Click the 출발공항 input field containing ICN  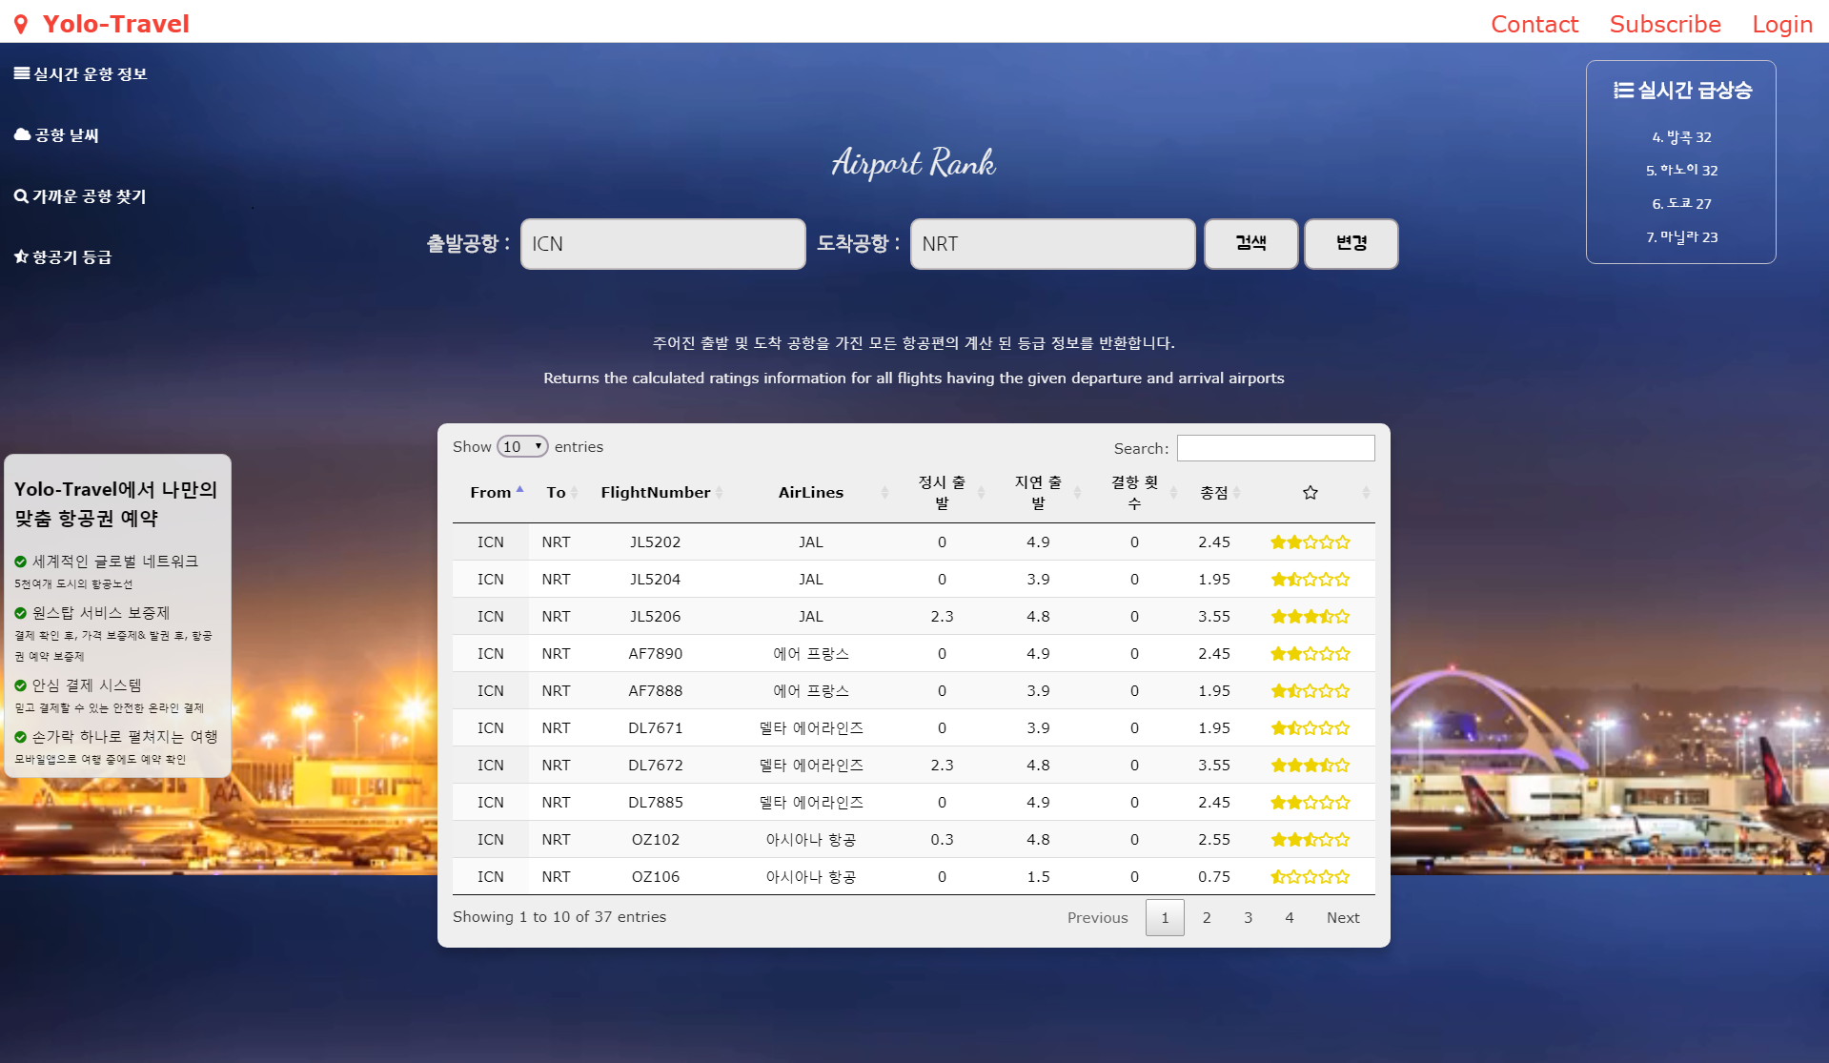tap(663, 244)
